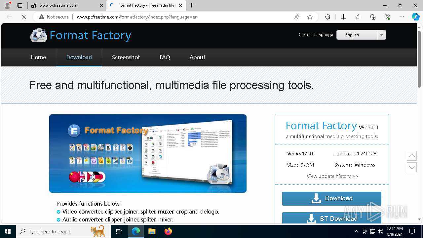The image size is (423, 238).
Task: Click the BT Download button
Action: point(331,218)
